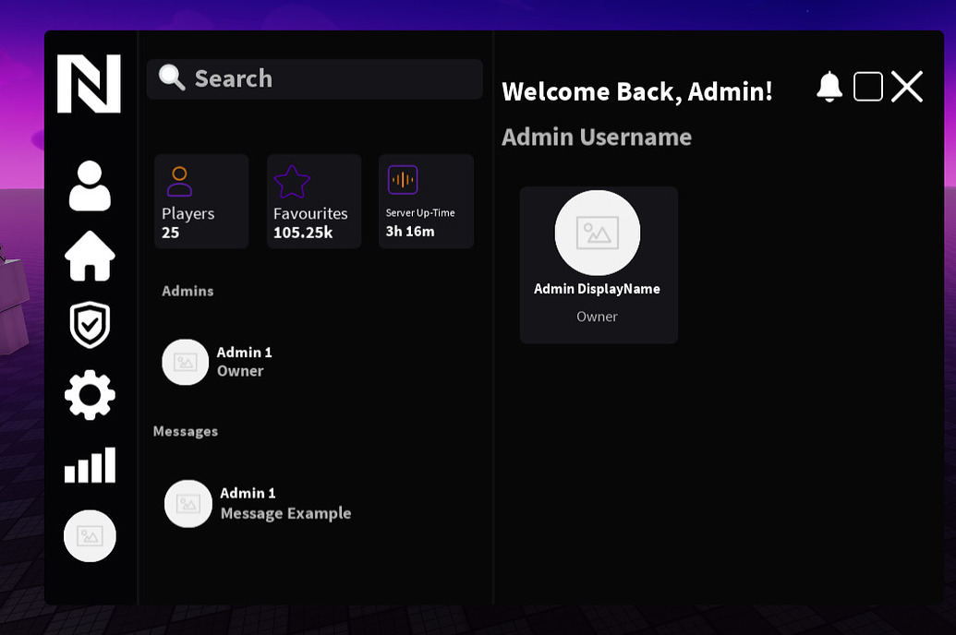The image size is (956, 635).
Task: Open notifications with the bell icon
Action: pyautogui.click(x=828, y=86)
